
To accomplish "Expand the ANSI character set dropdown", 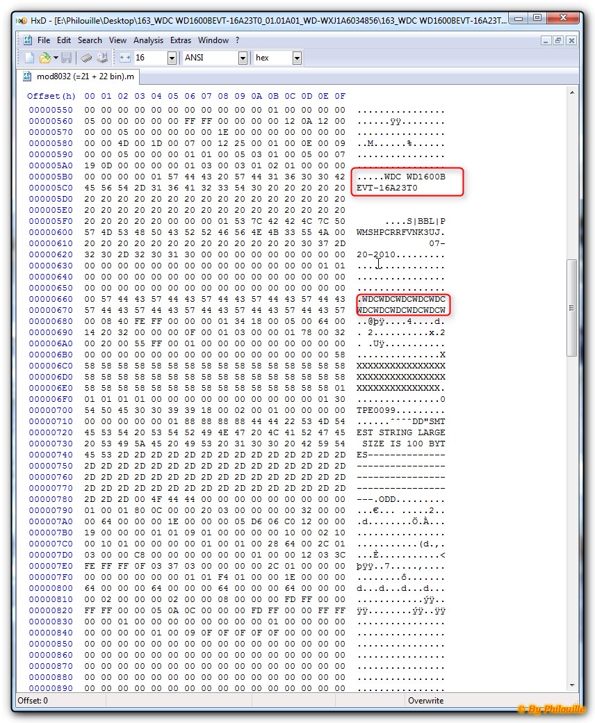I will click(243, 58).
